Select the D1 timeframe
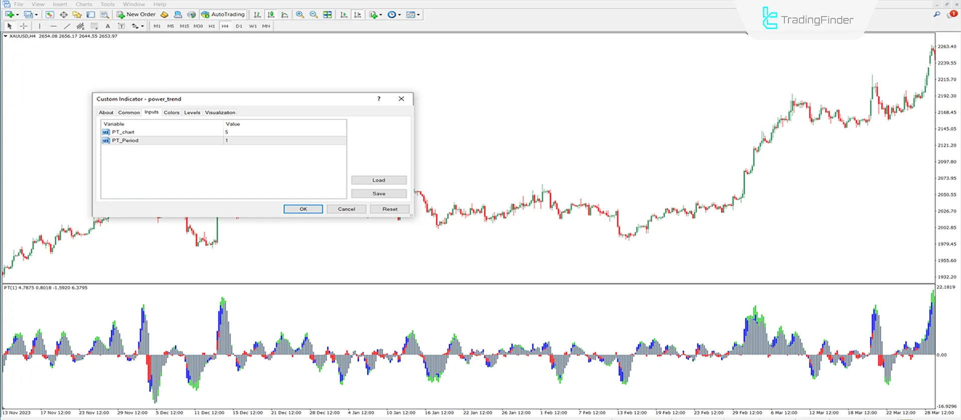 tap(239, 26)
